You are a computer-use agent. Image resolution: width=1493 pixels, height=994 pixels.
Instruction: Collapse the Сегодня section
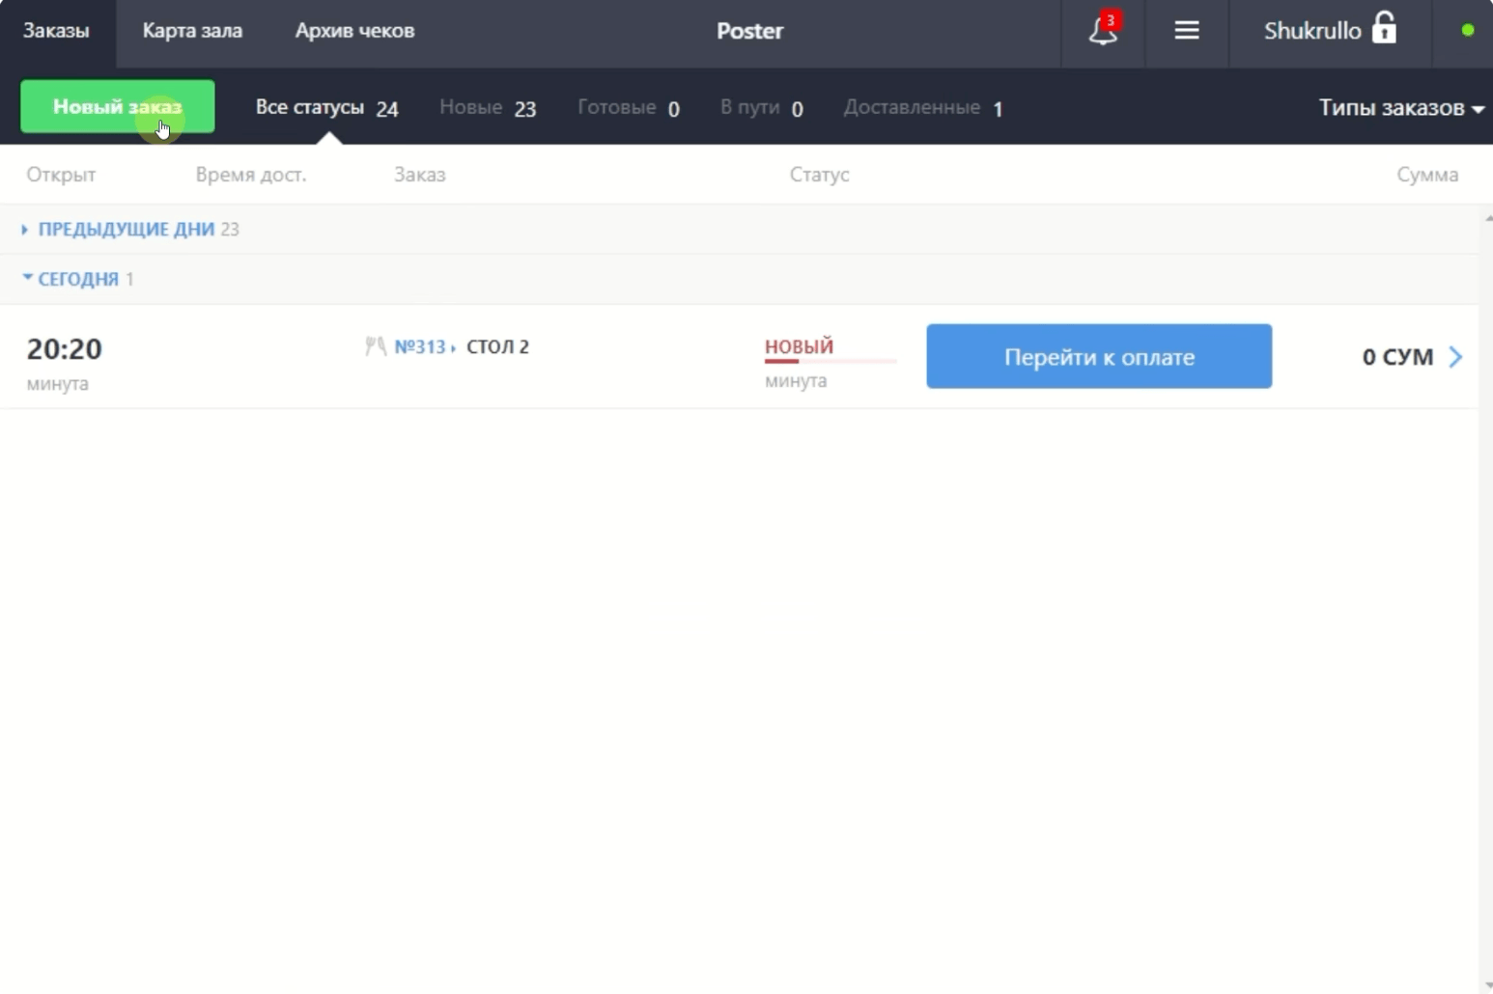click(x=77, y=279)
